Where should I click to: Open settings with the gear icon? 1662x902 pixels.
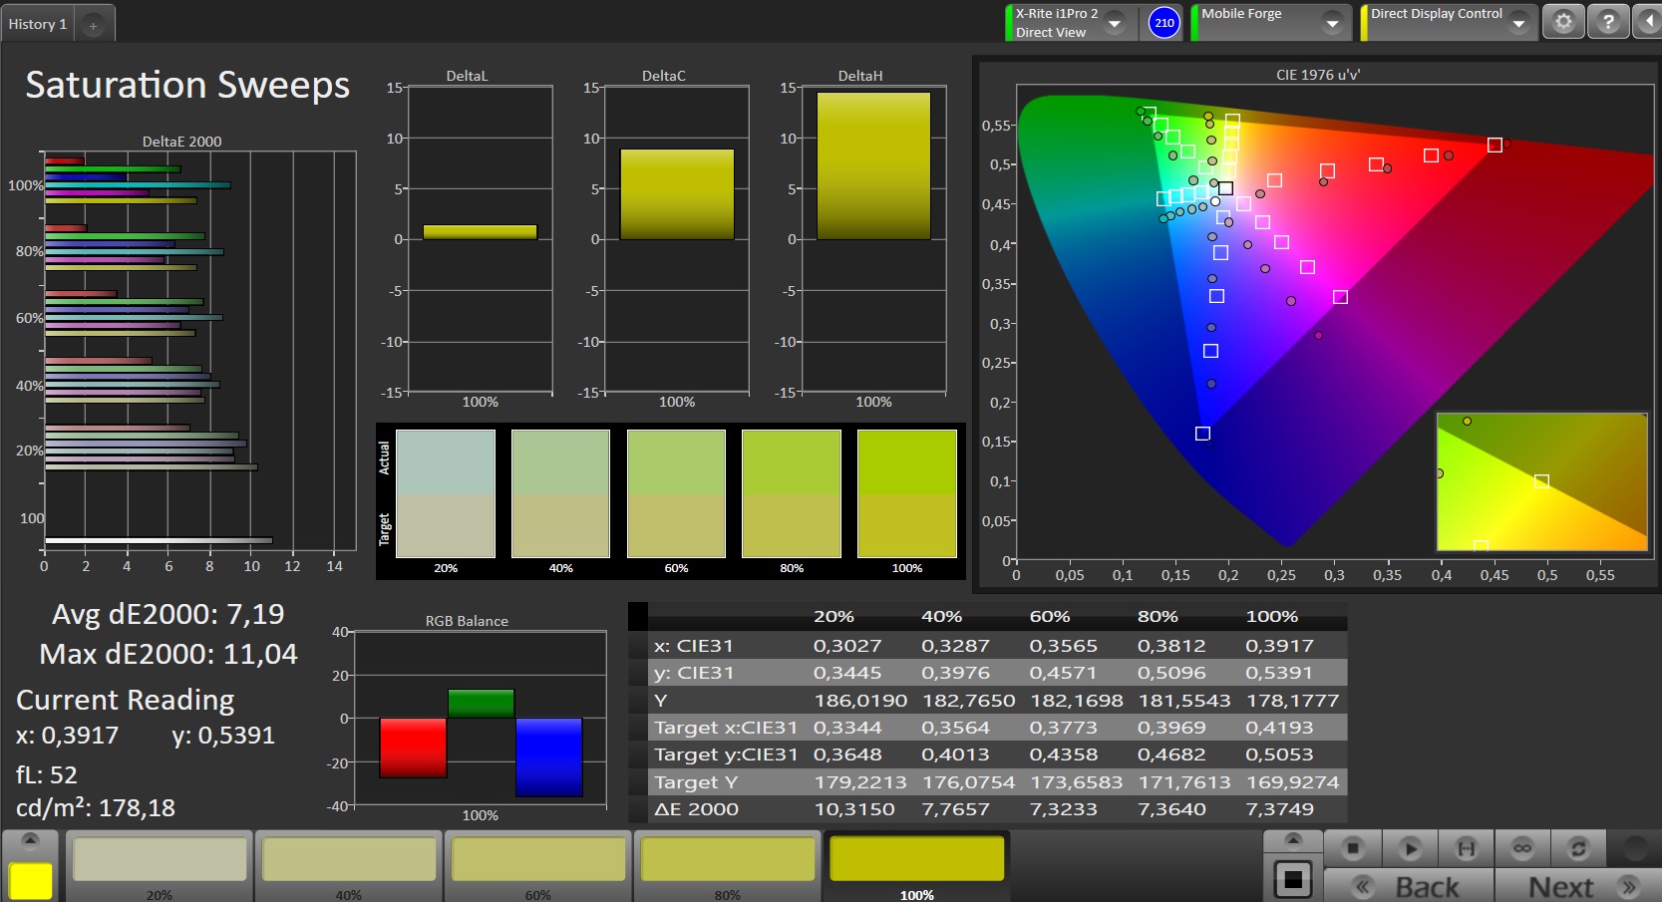coord(1563,22)
